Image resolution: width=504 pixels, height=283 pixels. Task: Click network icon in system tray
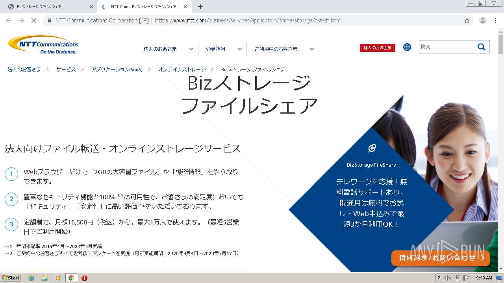tap(457, 278)
